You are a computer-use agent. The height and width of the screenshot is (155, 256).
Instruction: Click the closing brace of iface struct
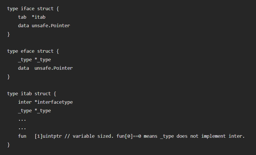(x=9, y=34)
